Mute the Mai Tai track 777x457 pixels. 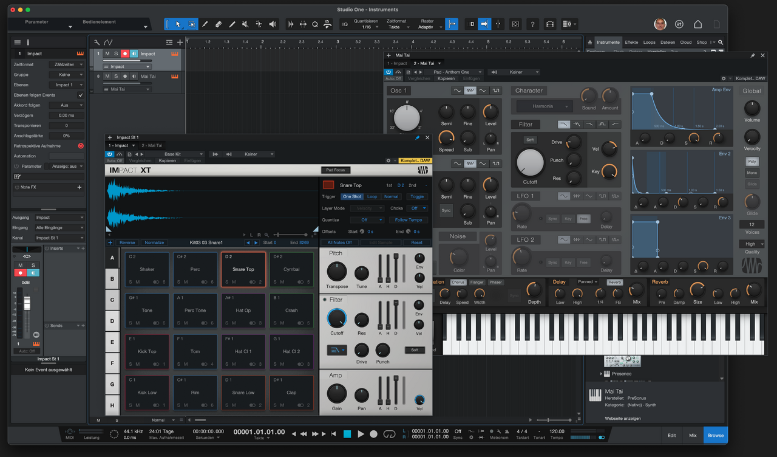coord(107,77)
